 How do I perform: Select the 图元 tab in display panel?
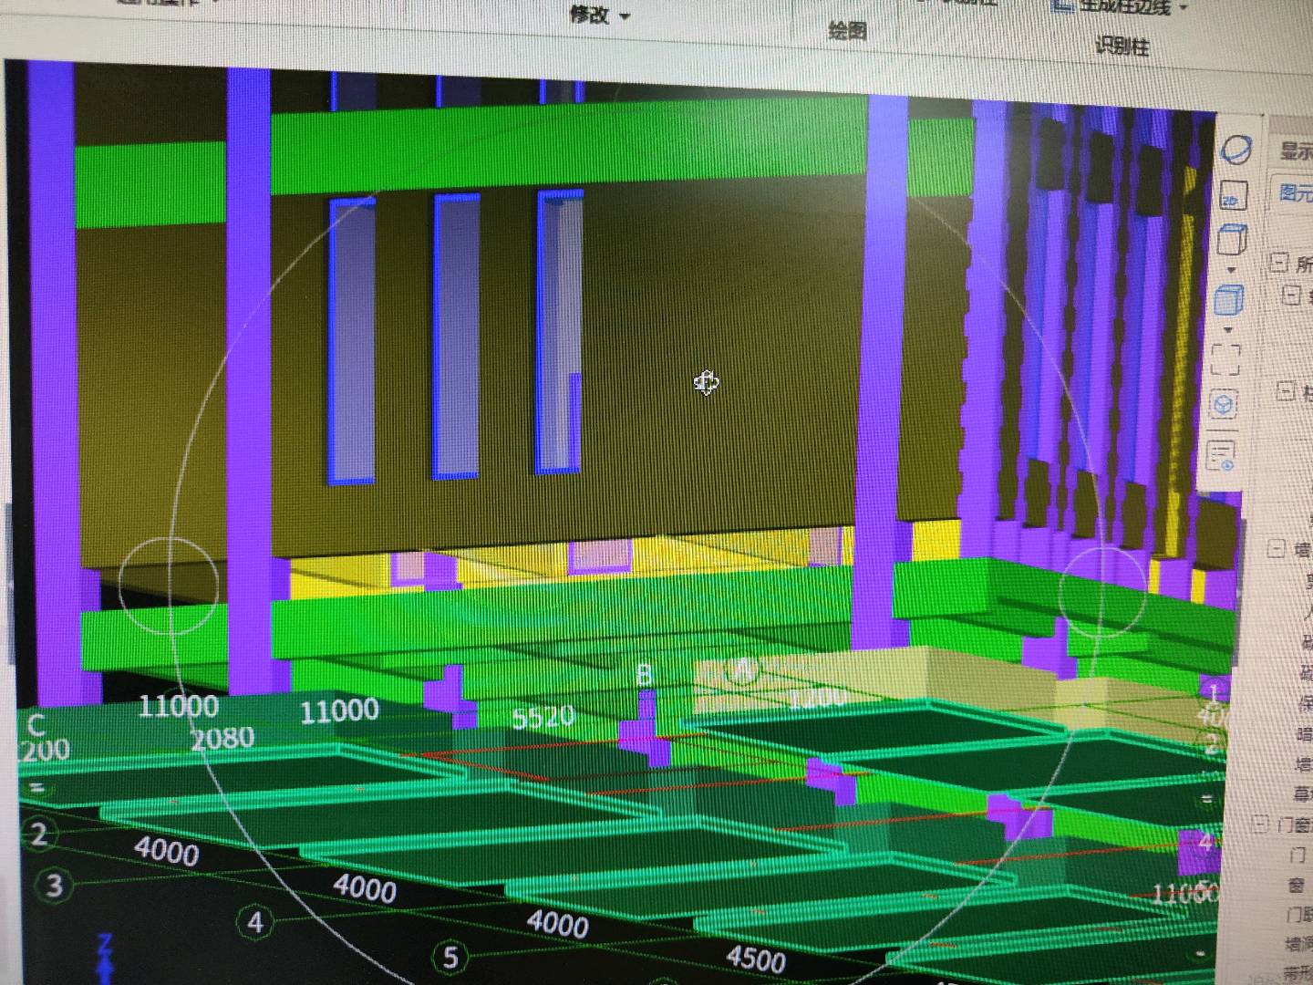pos(1295,192)
